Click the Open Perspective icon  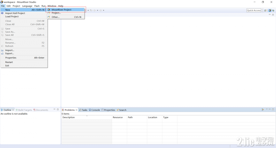(x=265, y=10)
